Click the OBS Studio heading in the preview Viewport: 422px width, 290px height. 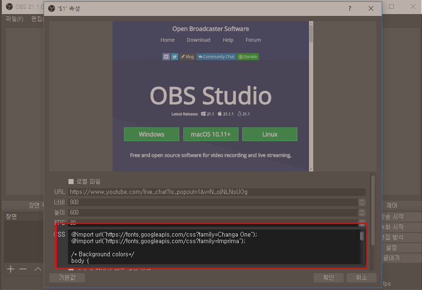211,96
